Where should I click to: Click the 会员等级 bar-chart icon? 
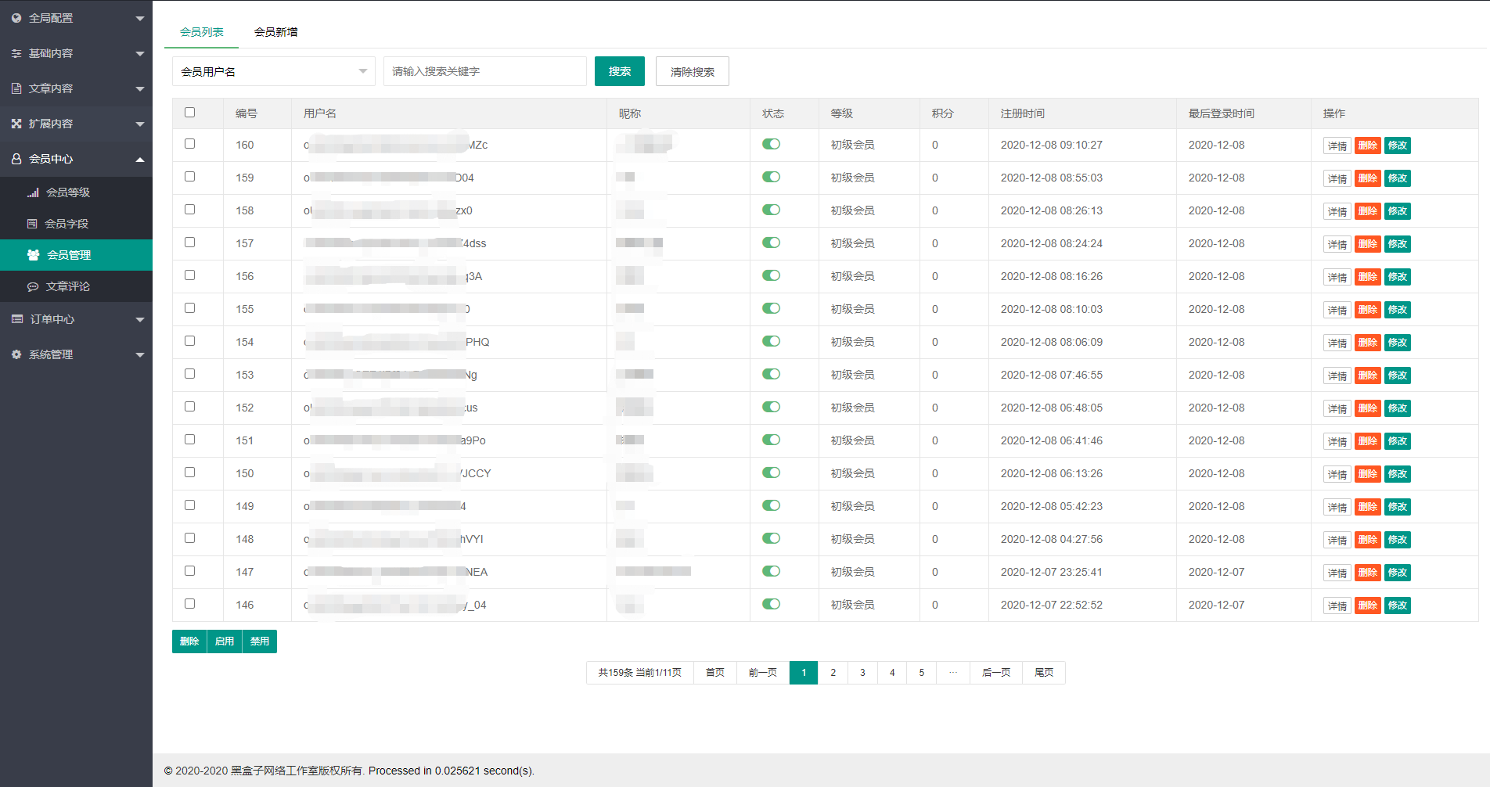33,192
